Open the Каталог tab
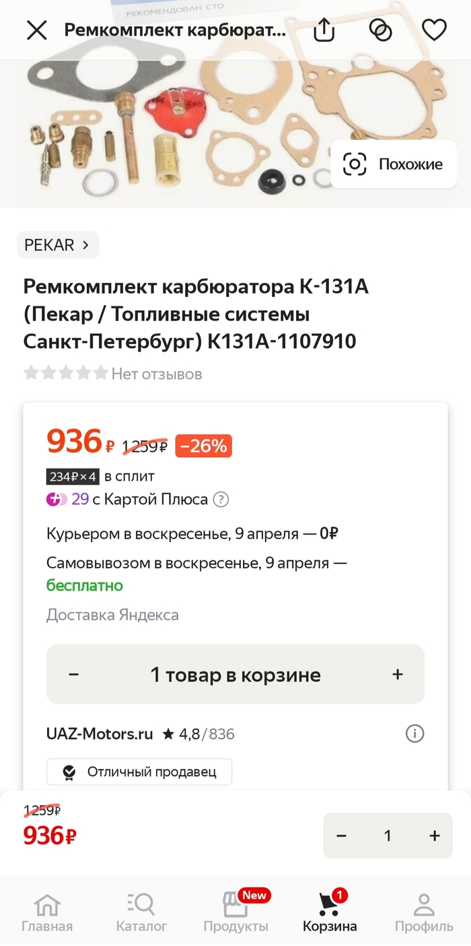 141,912
